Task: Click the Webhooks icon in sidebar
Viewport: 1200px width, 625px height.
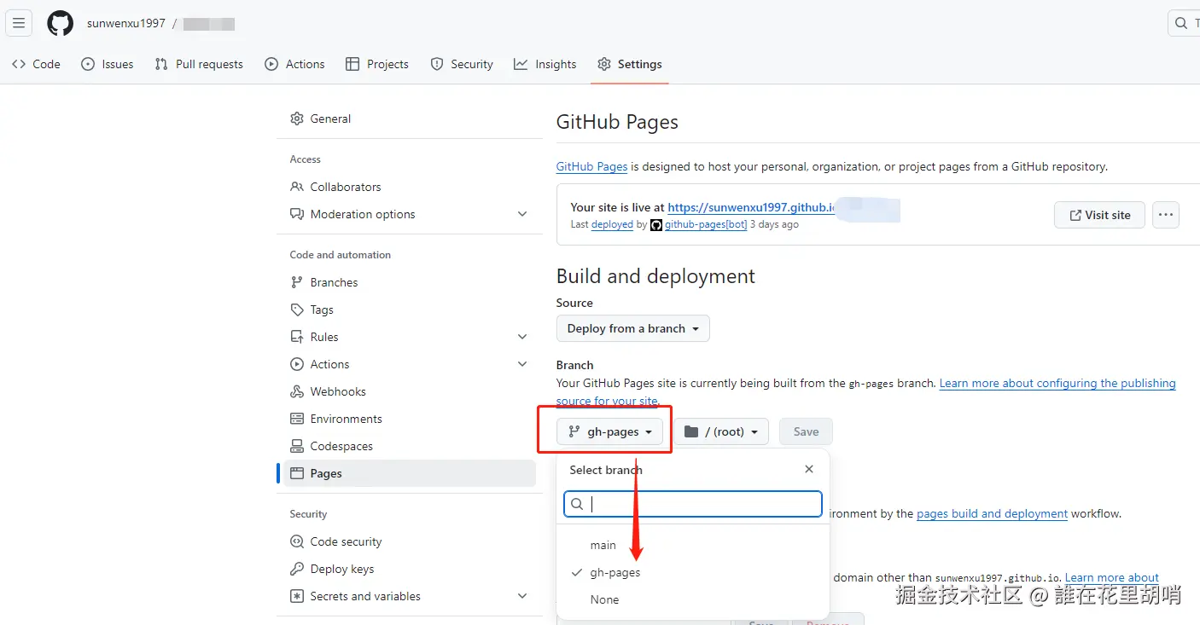Action: pos(297,391)
